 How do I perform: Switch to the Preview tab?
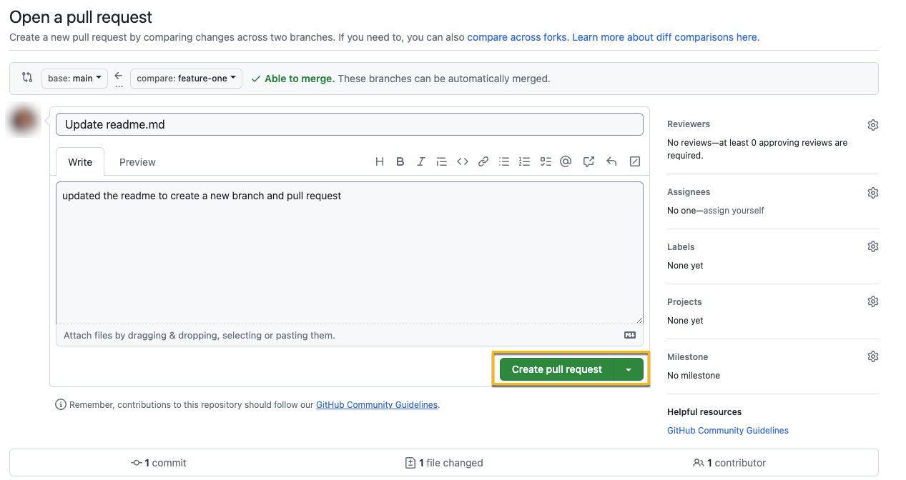click(137, 162)
